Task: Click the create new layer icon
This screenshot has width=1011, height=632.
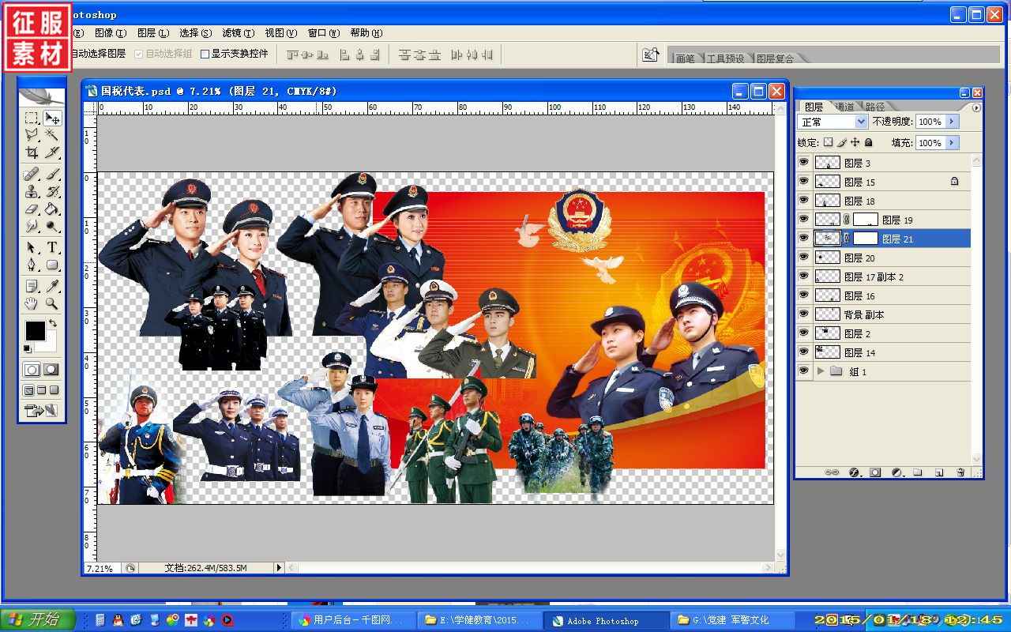Action: point(939,472)
